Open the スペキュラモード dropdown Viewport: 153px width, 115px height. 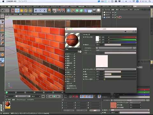pyautogui.click(x=116, y=69)
